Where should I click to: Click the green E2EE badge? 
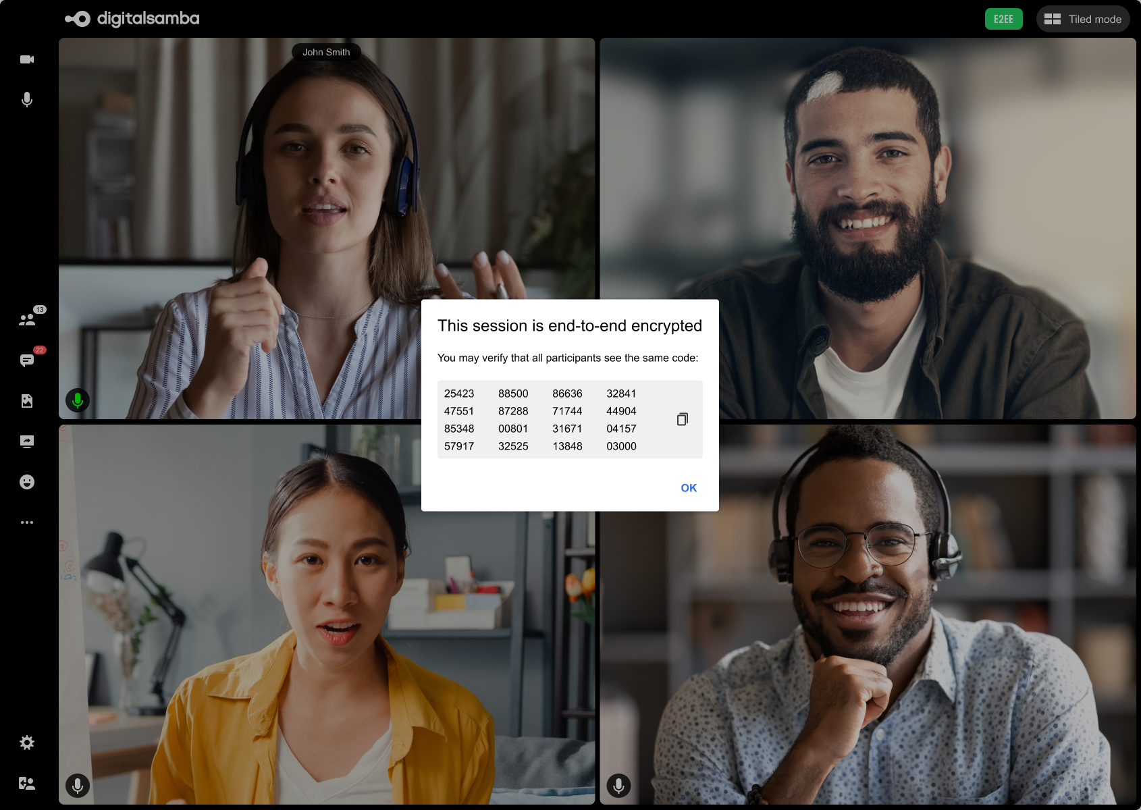click(x=1003, y=19)
